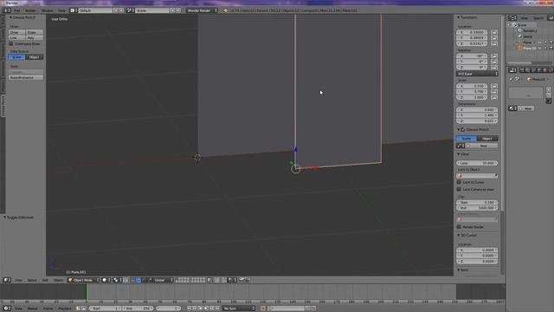This screenshot has height=312, width=554.
Task: Open the Object Mode dropdown
Action: coord(83,280)
